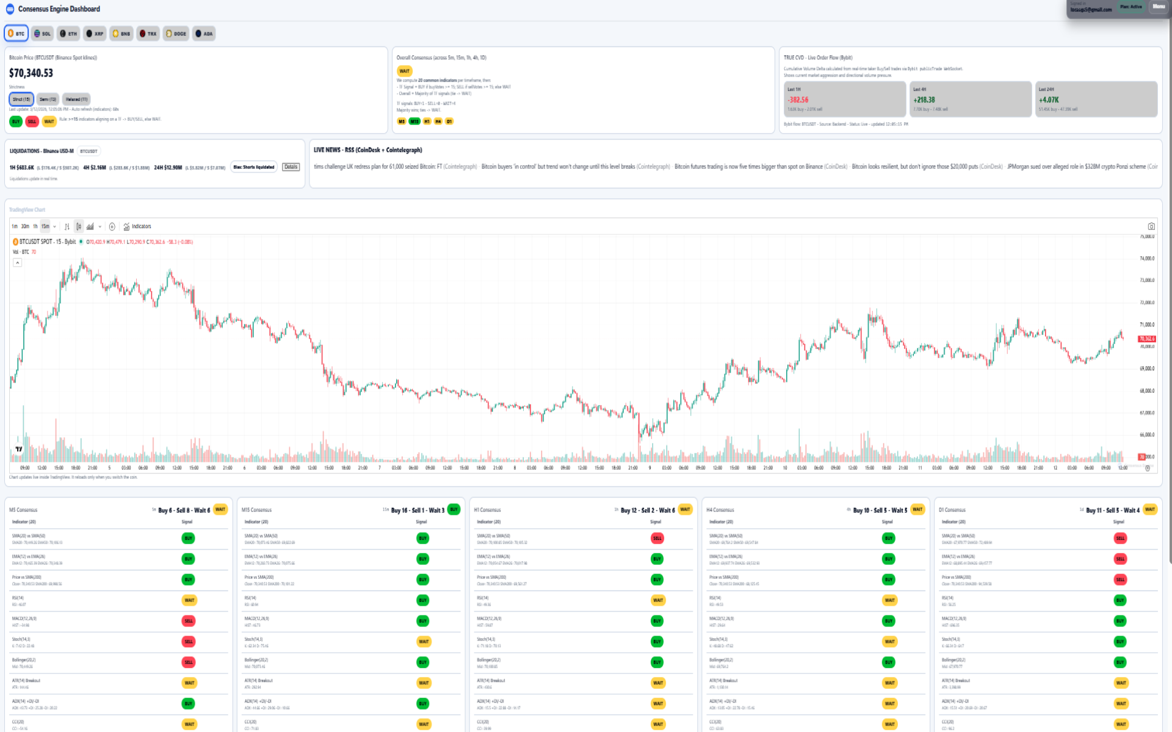This screenshot has height=732, width=1172.
Task: Click the Details button in the Liquidations panel
Action: click(291, 167)
